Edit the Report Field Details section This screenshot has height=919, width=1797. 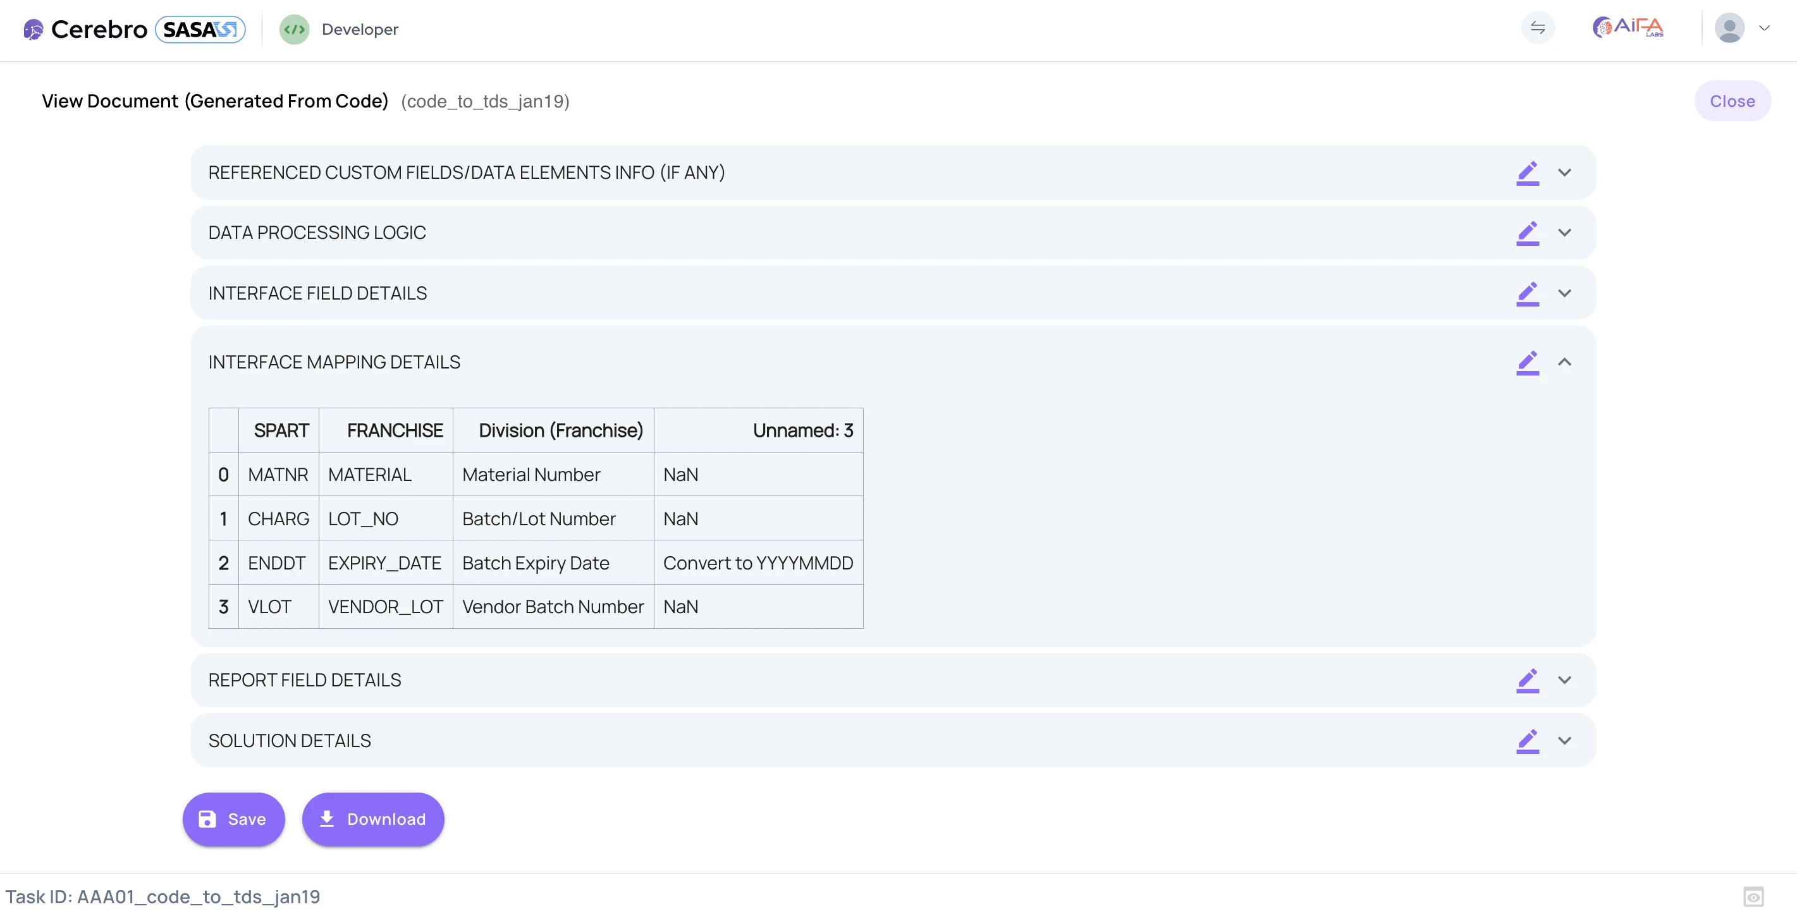(1528, 681)
